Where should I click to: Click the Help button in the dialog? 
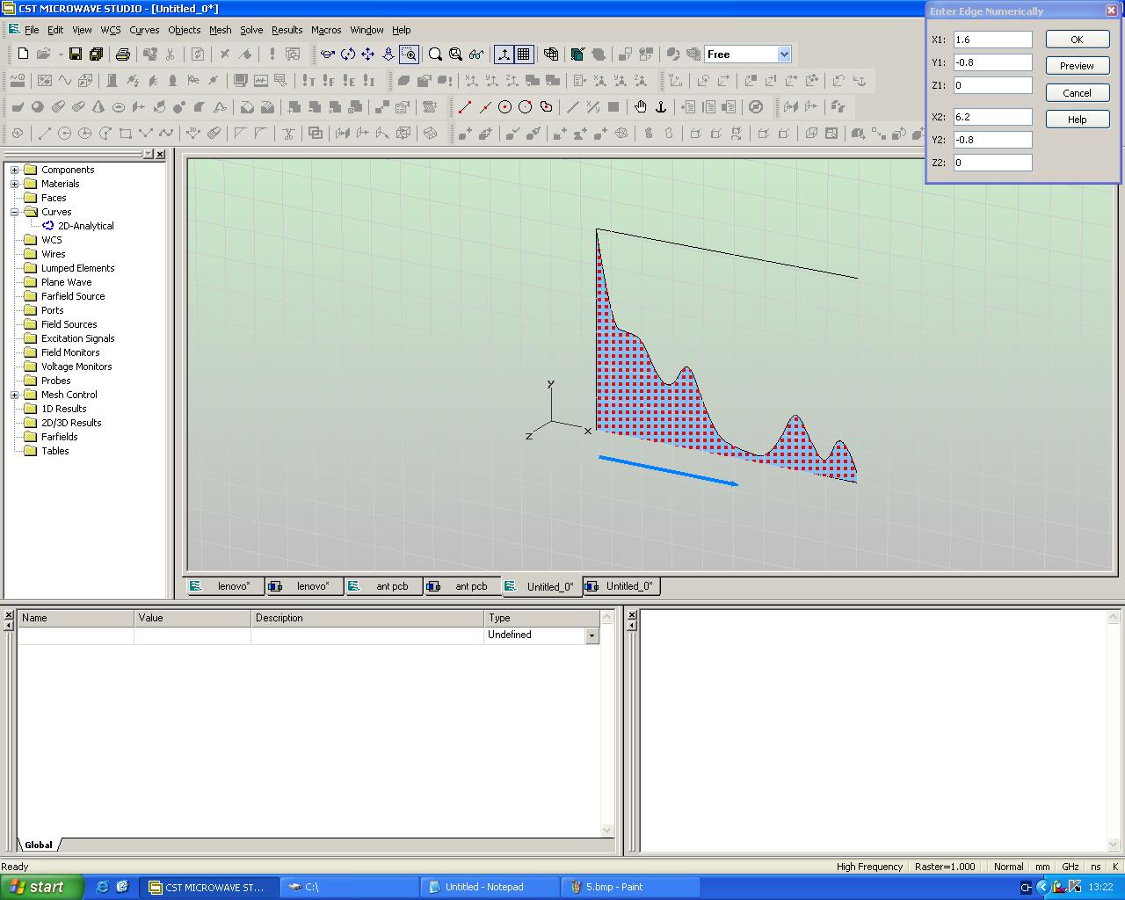pyautogui.click(x=1077, y=120)
